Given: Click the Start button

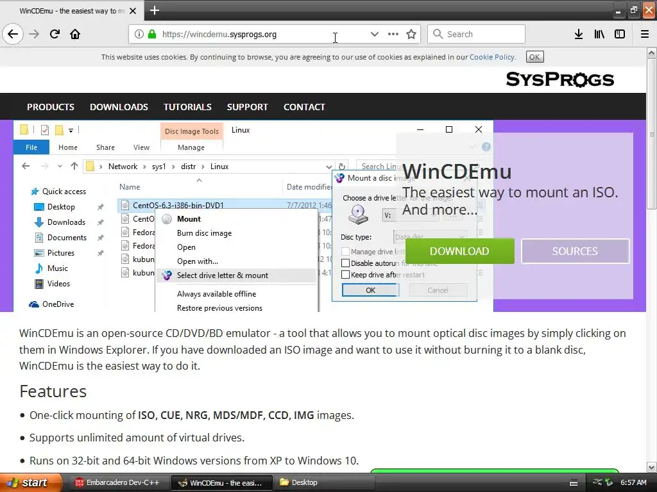Looking at the screenshot, I should point(31,482).
